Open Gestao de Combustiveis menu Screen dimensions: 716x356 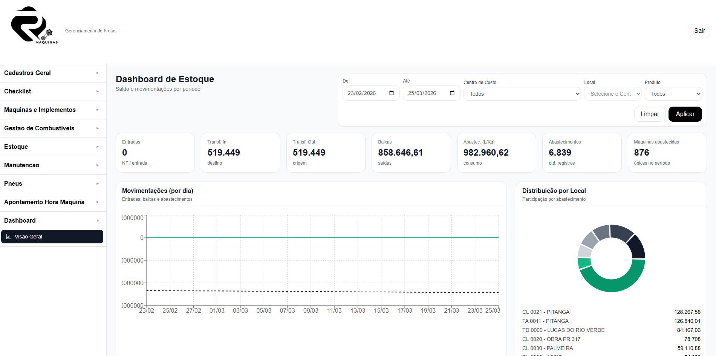[x=53, y=128]
